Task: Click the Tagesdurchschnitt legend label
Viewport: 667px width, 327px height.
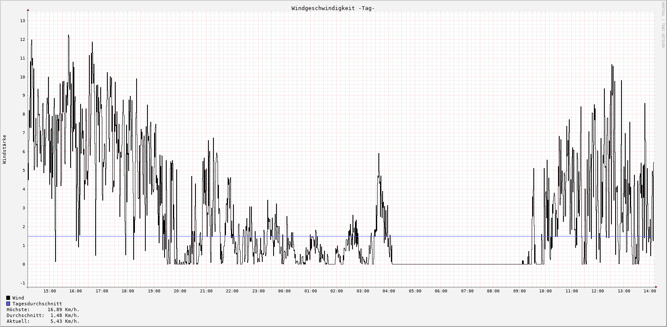Action: click(x=37, y=304)
